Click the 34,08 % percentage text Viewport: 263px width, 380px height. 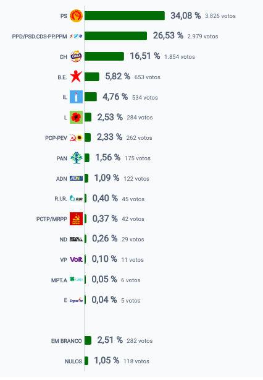pyautogui.click(x=186, y=15)
